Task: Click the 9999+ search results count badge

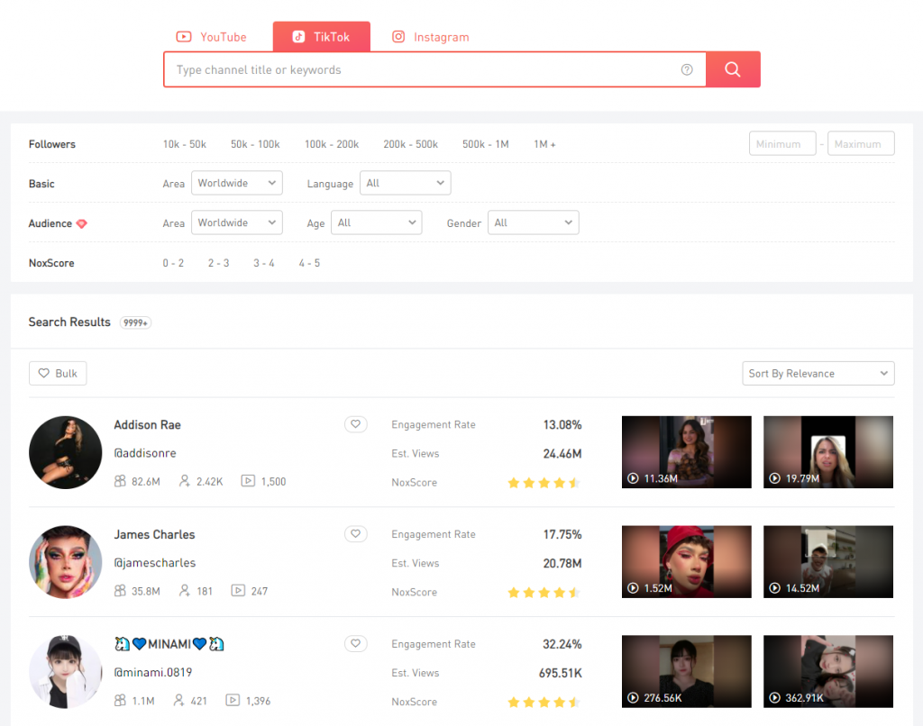Action: pos(135,322)
